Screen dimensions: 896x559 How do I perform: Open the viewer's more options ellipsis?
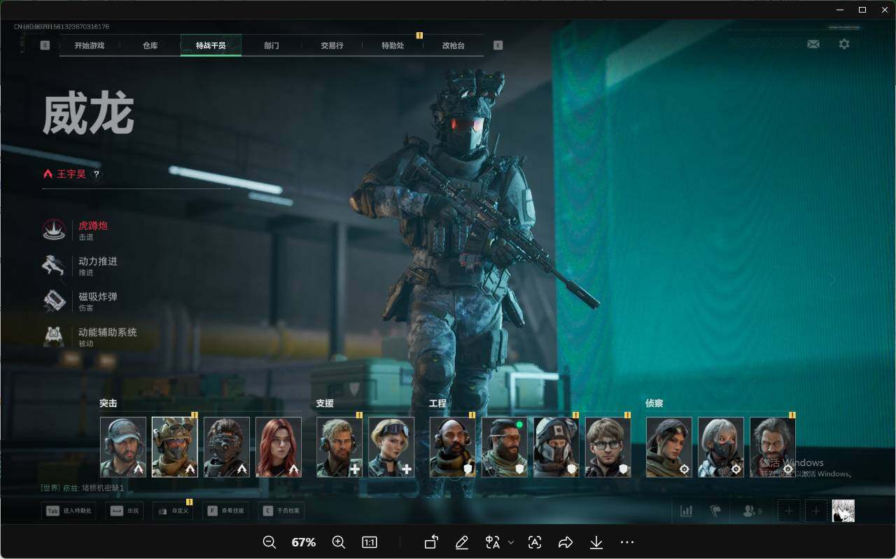627,542
